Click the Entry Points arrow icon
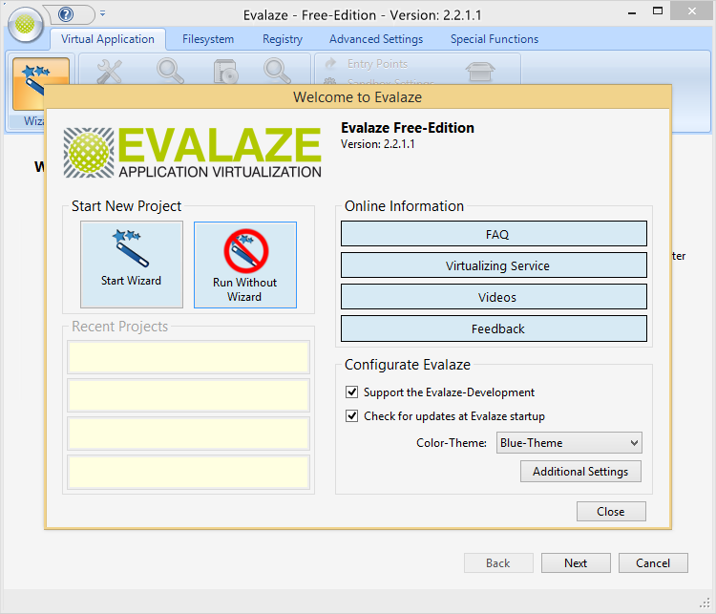716x614 pixels. coord(330,63)
